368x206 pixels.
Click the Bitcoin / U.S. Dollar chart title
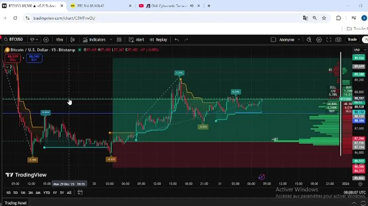coord(43,50)
